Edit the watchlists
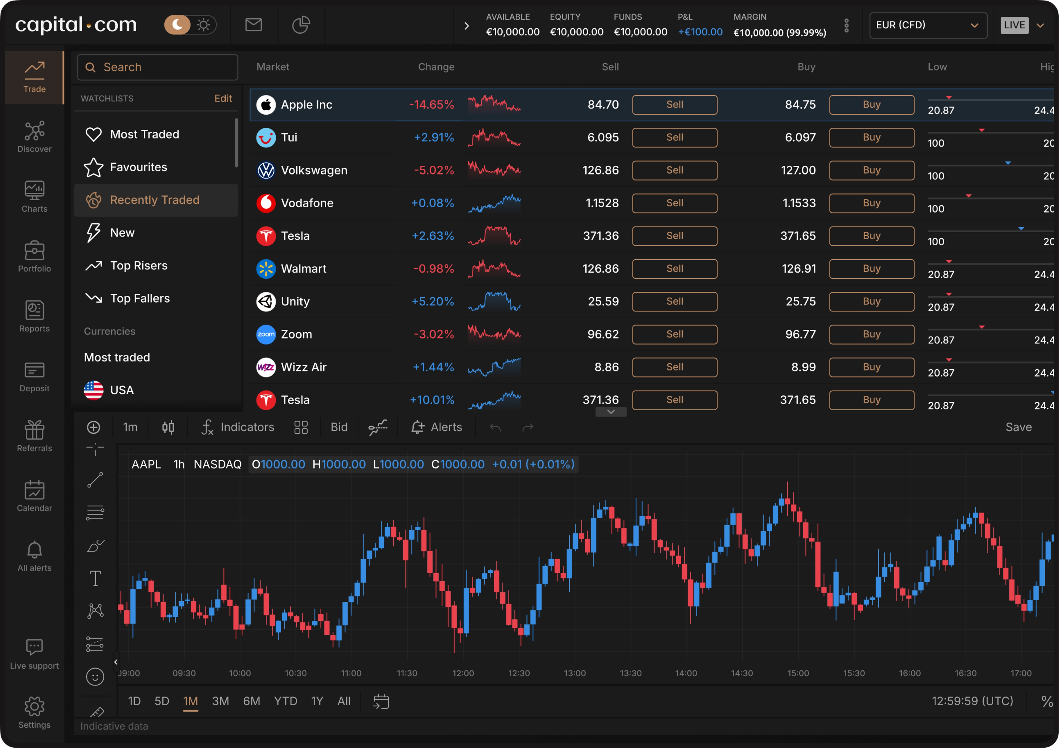Viewport: 1059px width, 748px height. point(223,98)
